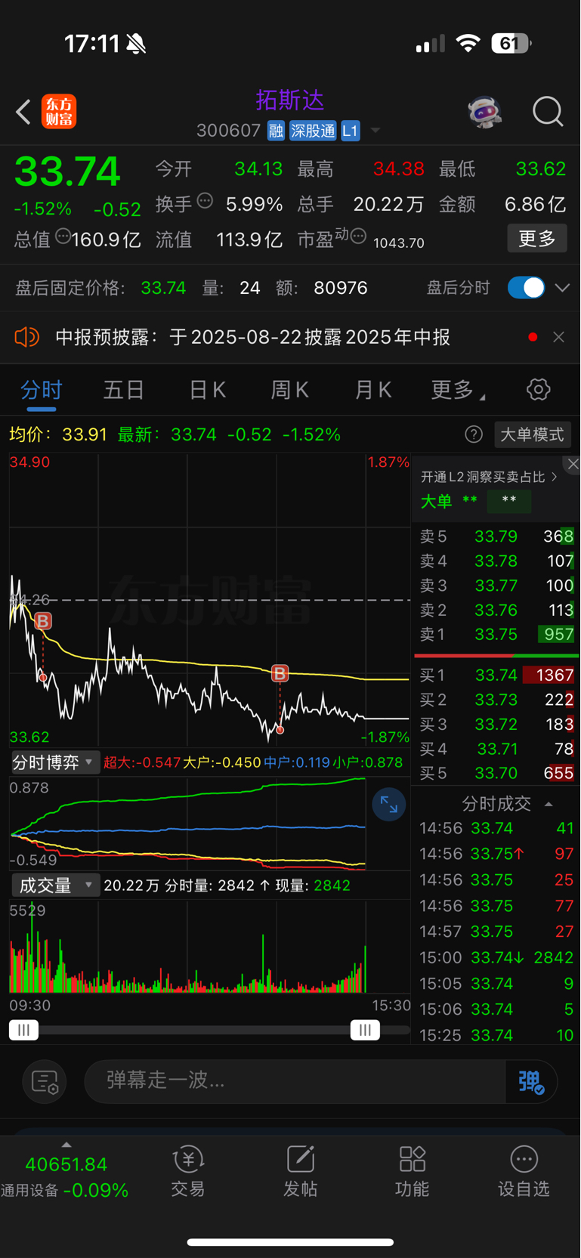581x1258 pixels.
Task: Select the 卖5 33.79 order row
Action: point(496,536)
